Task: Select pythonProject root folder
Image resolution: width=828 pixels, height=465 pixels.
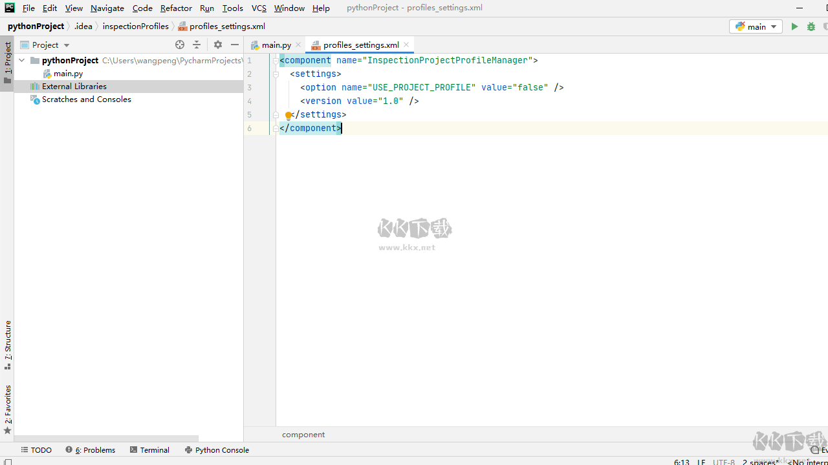Action: (x=70, y=60)
